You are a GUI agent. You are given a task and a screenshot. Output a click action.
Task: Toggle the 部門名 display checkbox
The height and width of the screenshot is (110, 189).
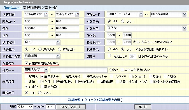[26, 76]
